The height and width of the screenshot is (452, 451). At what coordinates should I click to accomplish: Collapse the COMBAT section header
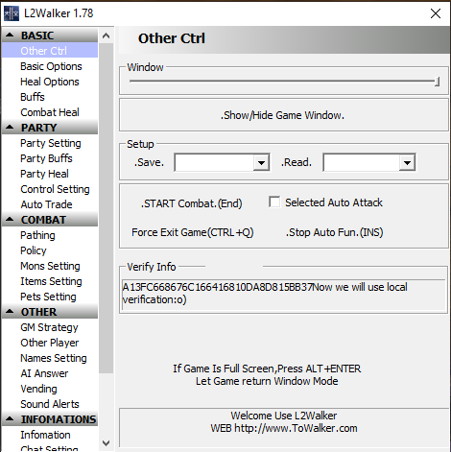click(50, 220)
